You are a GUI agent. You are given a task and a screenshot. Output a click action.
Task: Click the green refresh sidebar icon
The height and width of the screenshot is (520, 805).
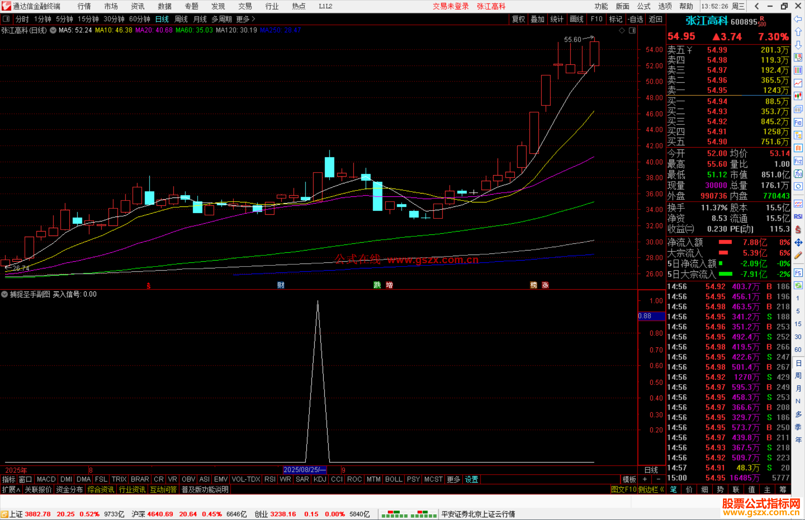(x=798, y=286)
